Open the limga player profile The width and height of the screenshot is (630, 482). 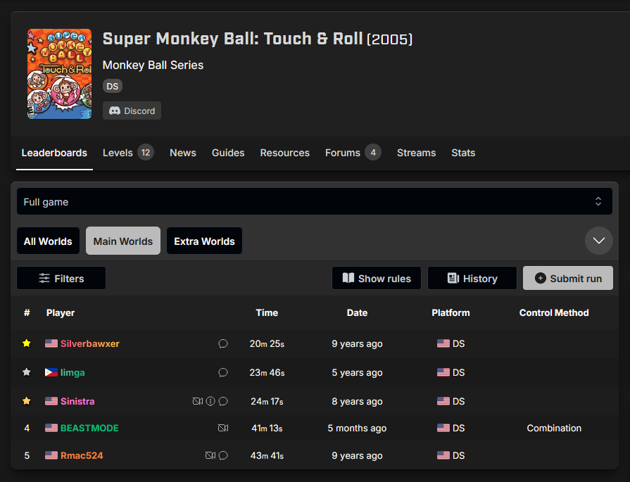pyautogui.click(x=73, y=373)
